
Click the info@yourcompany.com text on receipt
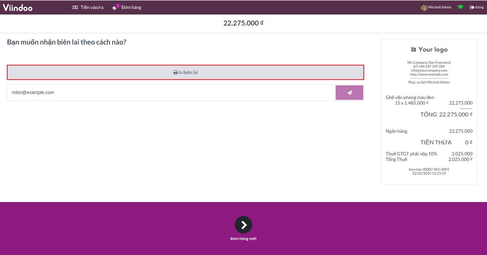(429, 70)
